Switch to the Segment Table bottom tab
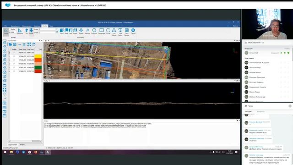The image size is (293, 165). click(x=13, y=145)
